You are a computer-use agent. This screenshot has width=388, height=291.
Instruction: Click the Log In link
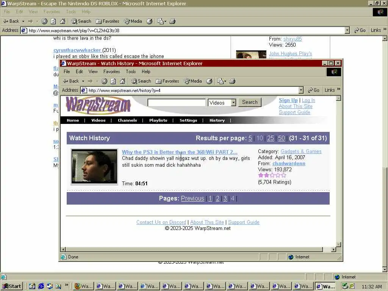308,100
